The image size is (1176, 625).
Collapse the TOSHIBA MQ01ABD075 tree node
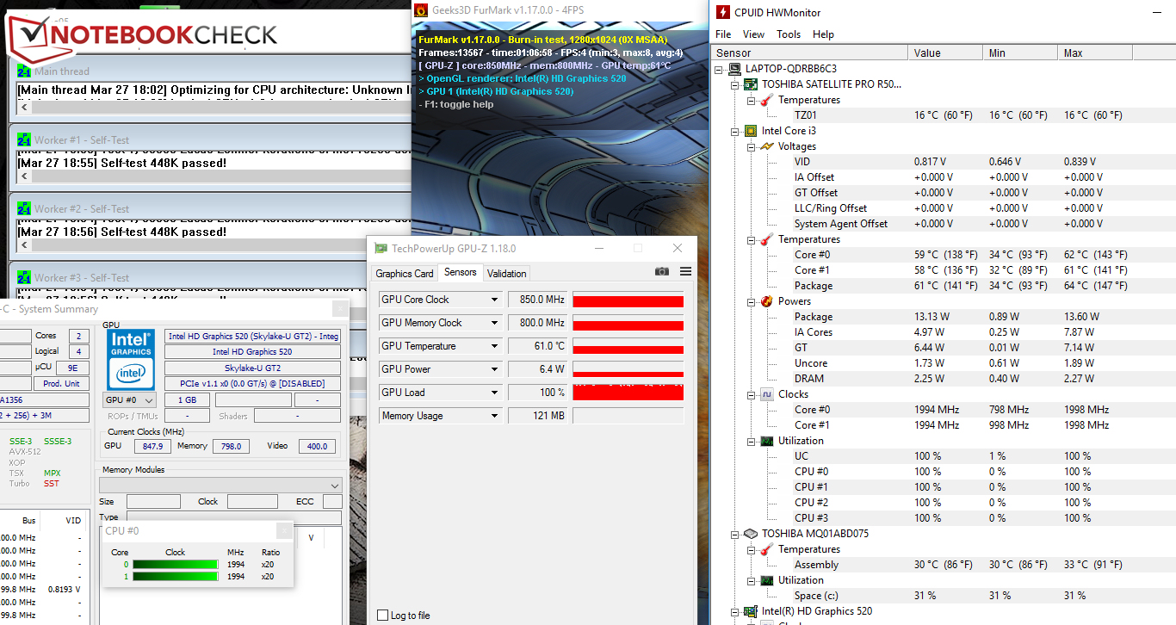[x=735, y=534]
